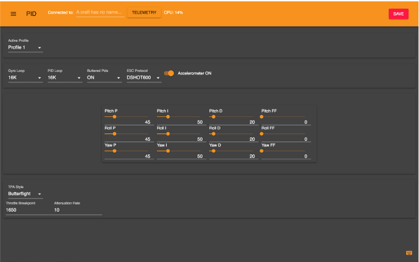
Task: Open the Buttered Pids dropdown
Action: pyautogui.click(x=104, y=77)
